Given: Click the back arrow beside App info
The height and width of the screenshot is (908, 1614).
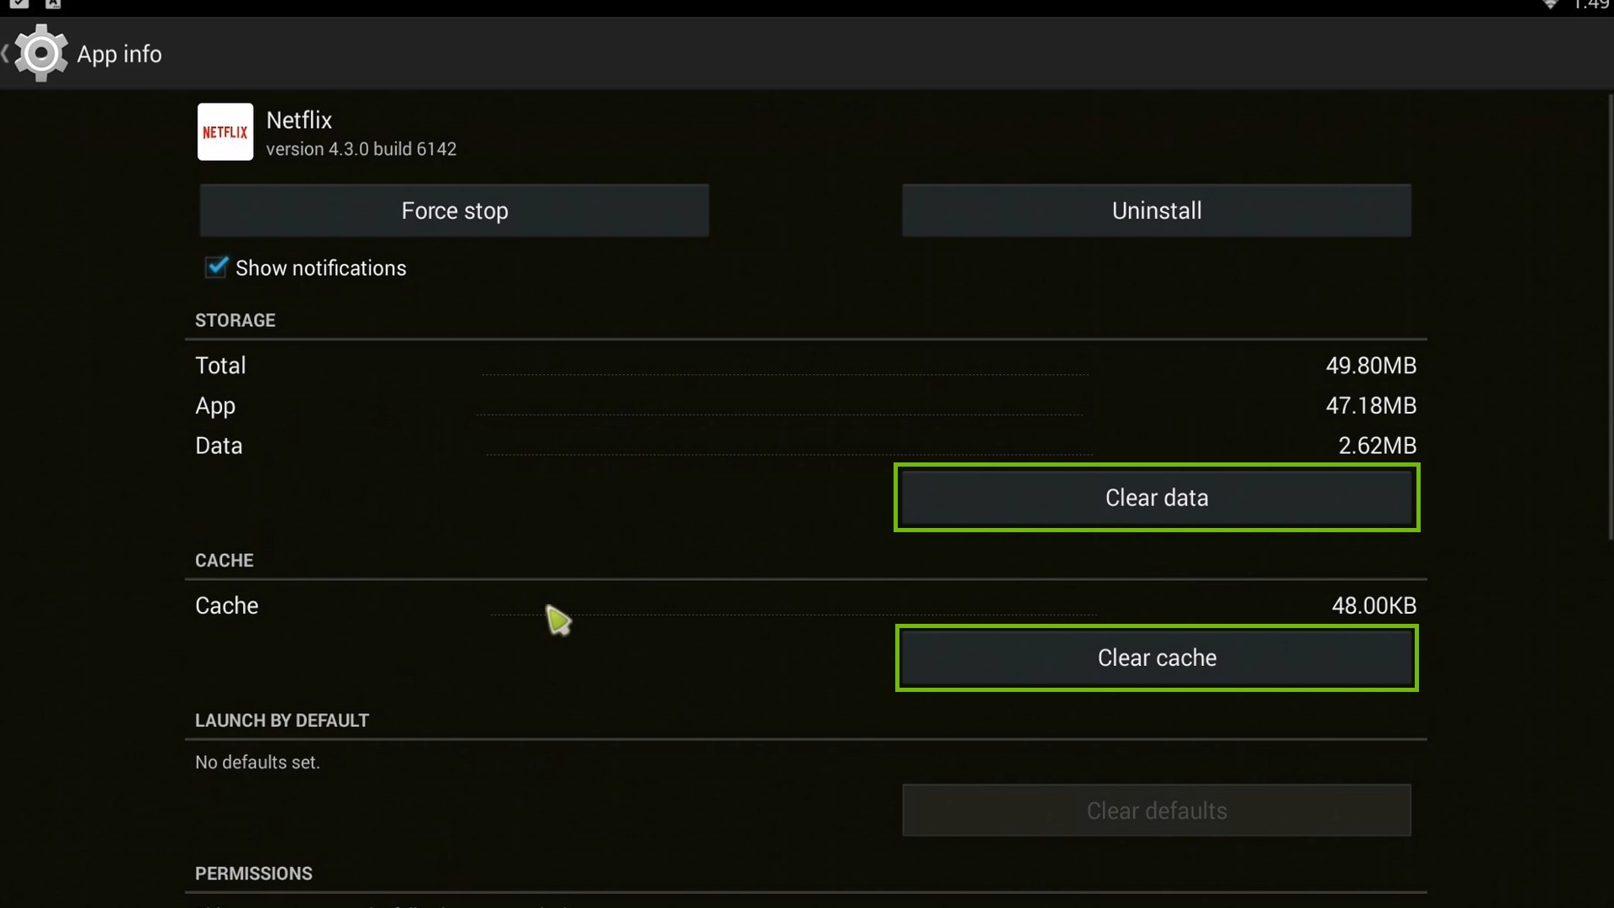Looking at the screenshot, I should [7, 53].
